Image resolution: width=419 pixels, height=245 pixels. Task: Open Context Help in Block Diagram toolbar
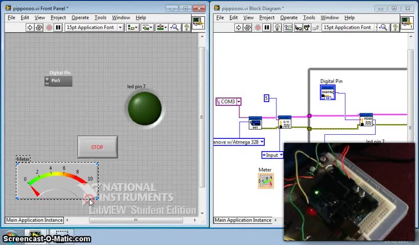point(394,28)
